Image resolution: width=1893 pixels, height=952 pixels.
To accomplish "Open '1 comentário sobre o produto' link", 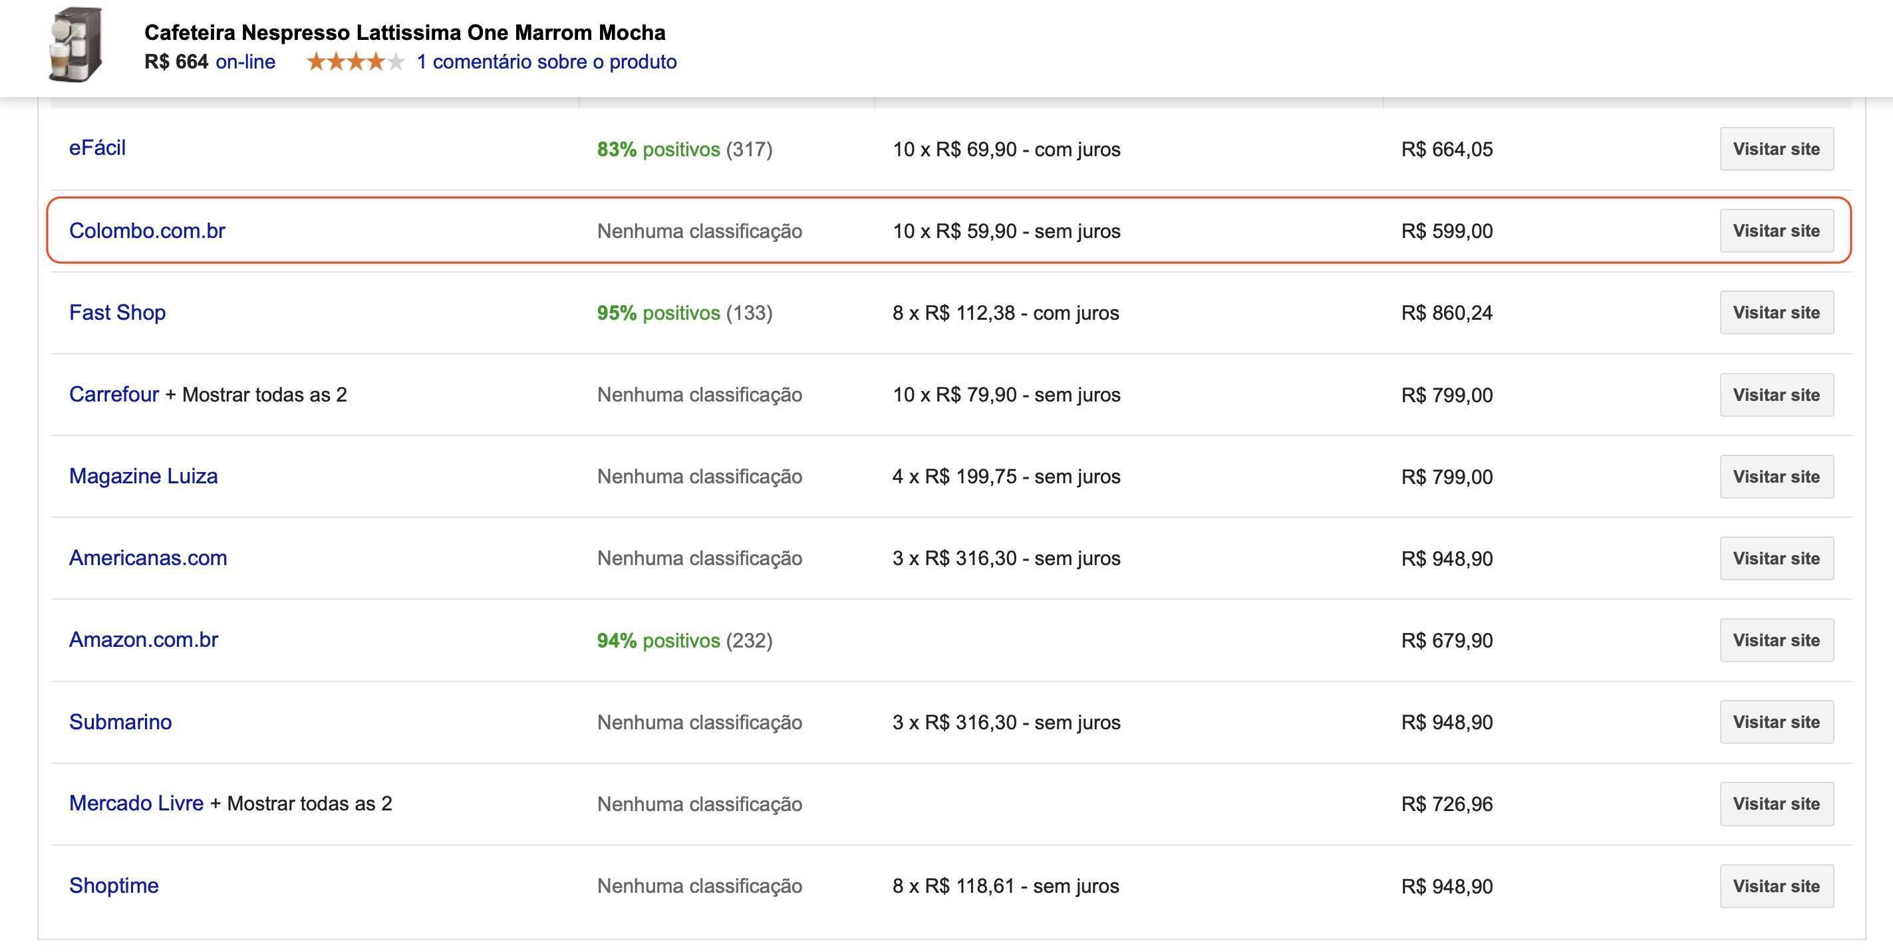I will (547, 62).
